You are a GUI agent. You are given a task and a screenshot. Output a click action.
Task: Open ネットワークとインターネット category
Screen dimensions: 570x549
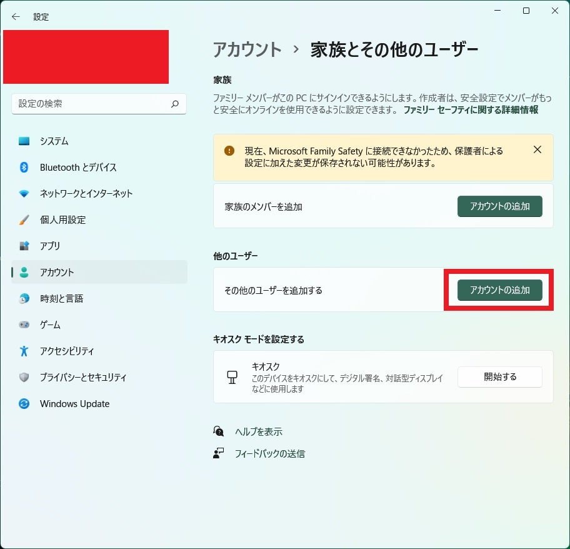coord(99,194)
